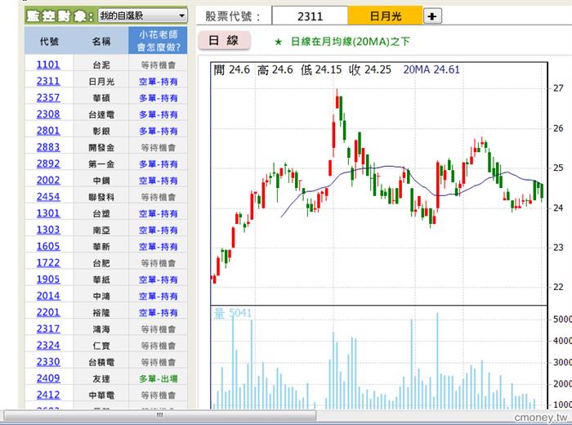Select the 日線 daily chart button
Viewport: 572px width, 425px height.
224,40
